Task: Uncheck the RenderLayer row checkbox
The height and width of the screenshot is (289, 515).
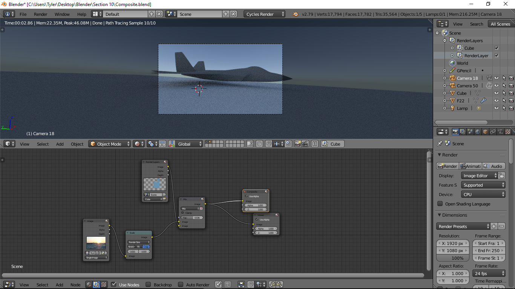Action: coord(497,55)
